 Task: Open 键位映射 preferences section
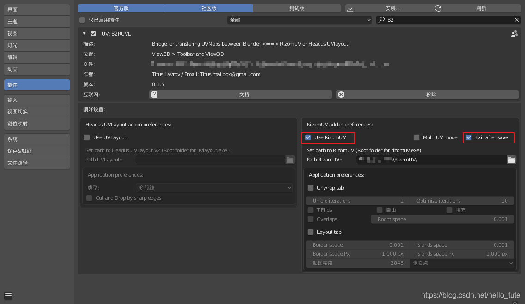click(37, 124)
